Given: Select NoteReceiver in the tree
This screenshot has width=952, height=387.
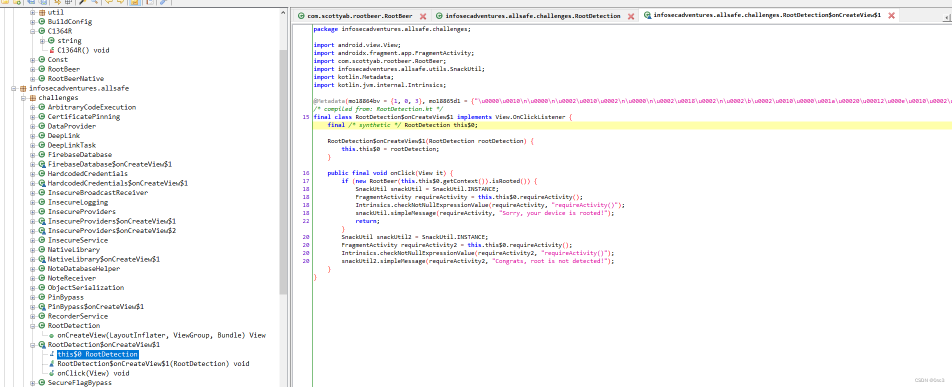Looking at the screenshot, I should pos(71,278).
